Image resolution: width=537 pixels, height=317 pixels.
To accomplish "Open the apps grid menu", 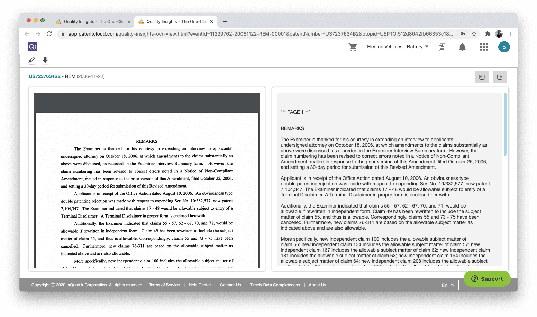I will click(x=484, y=47).
